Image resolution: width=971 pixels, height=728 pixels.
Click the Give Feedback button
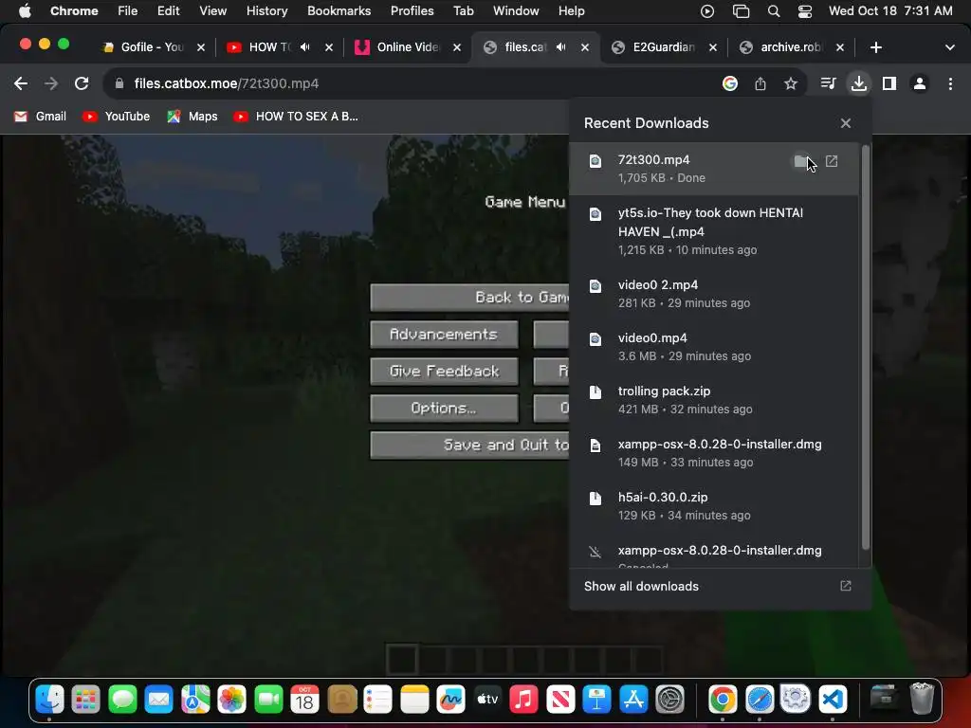pyautogui.click(x=444, y=371)
